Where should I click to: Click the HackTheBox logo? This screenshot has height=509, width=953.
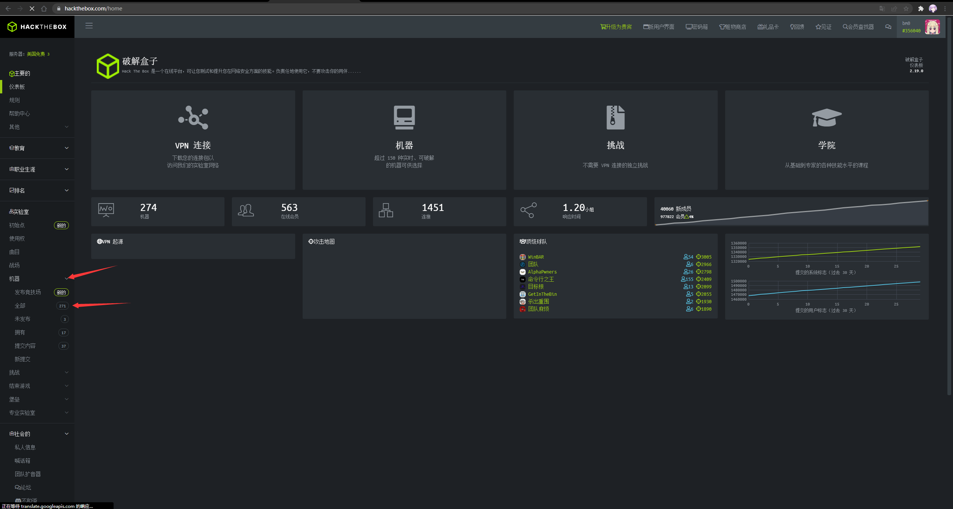tap(37, 26)
